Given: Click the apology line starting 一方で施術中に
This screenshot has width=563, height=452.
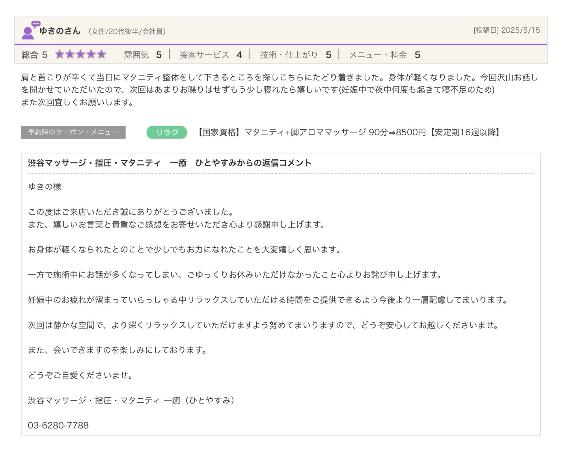Looking at the screenshot, I should click(235, 275).
